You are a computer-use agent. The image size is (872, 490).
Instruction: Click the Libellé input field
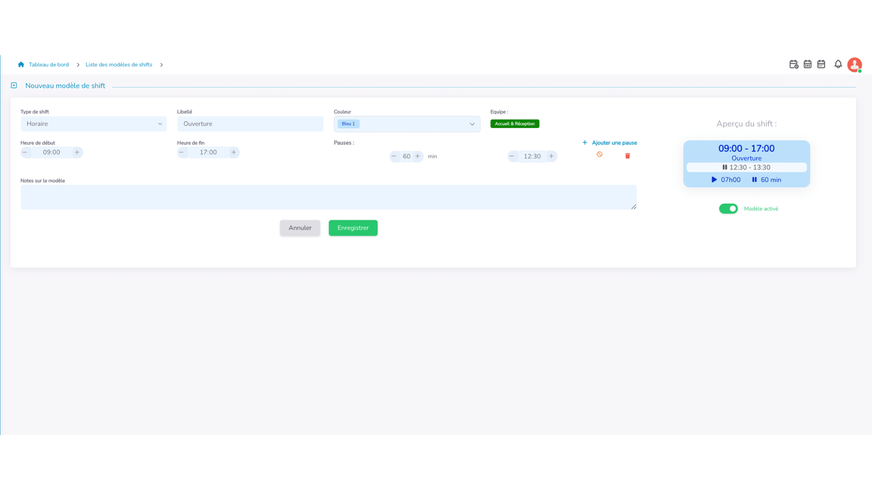coord(250,124)
